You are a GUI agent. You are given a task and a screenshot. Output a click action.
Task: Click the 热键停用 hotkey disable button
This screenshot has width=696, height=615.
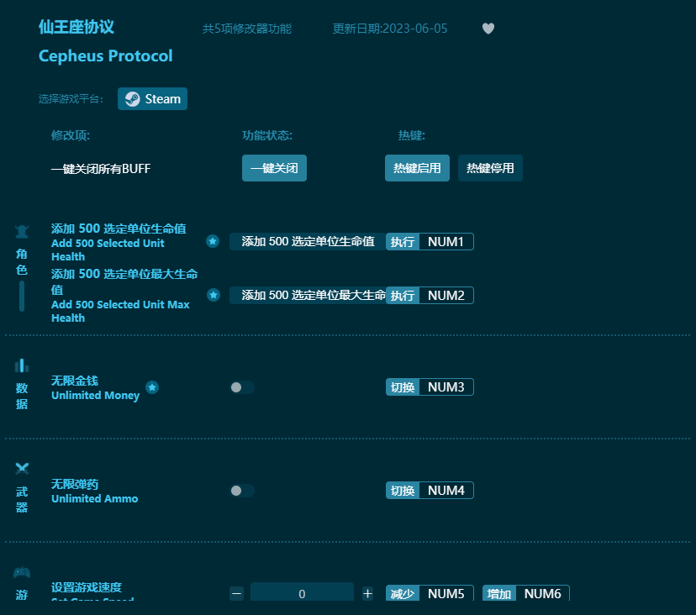(490, 168)
